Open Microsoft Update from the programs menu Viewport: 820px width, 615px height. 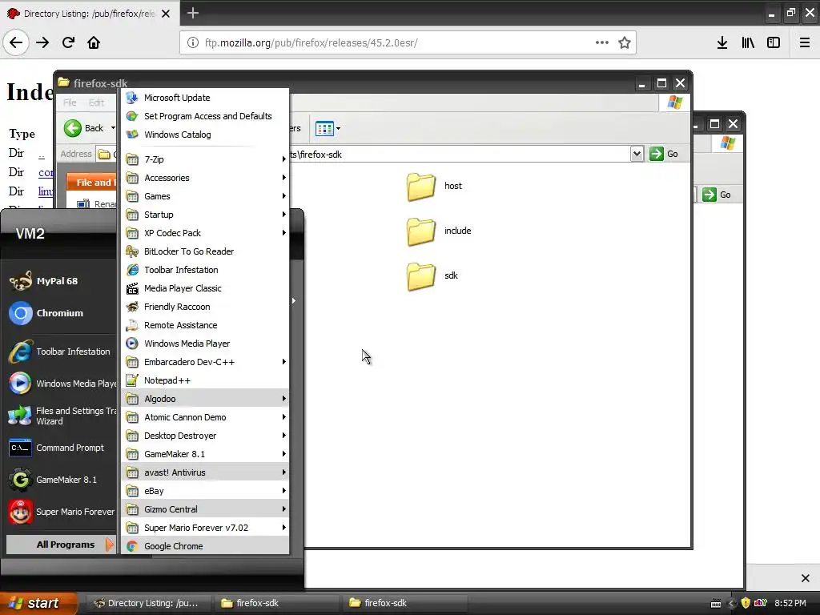205,98
